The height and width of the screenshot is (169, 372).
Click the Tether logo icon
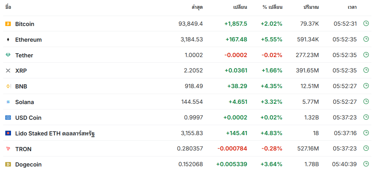(8, 55)
